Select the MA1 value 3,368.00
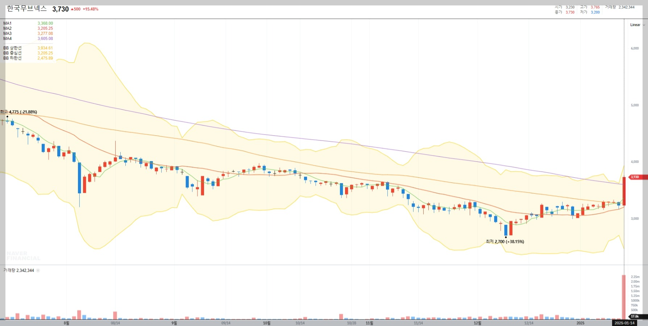This screenshot has height=326, width=648. click(x=45, y=23)
